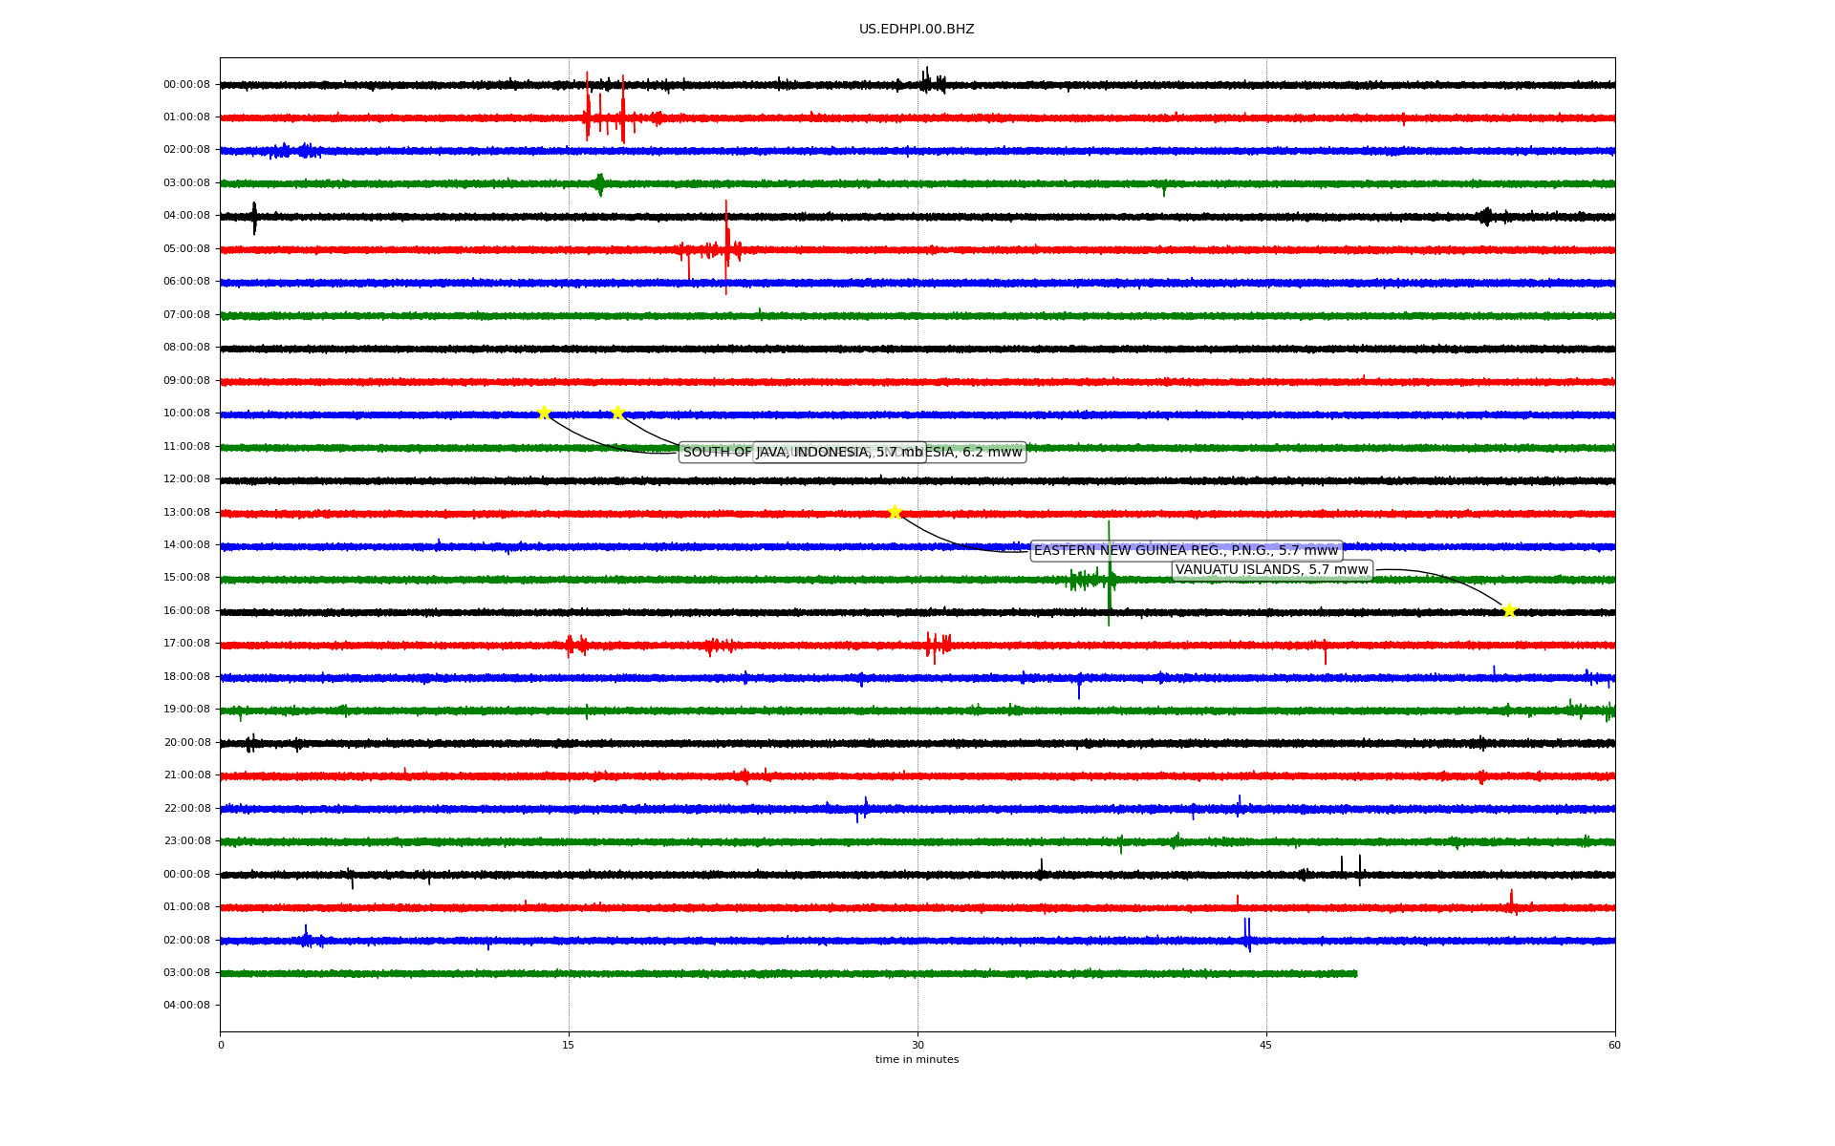Select the 06:00:08 time label
Screen dimensions: 1835x1146
click(186, 282)
